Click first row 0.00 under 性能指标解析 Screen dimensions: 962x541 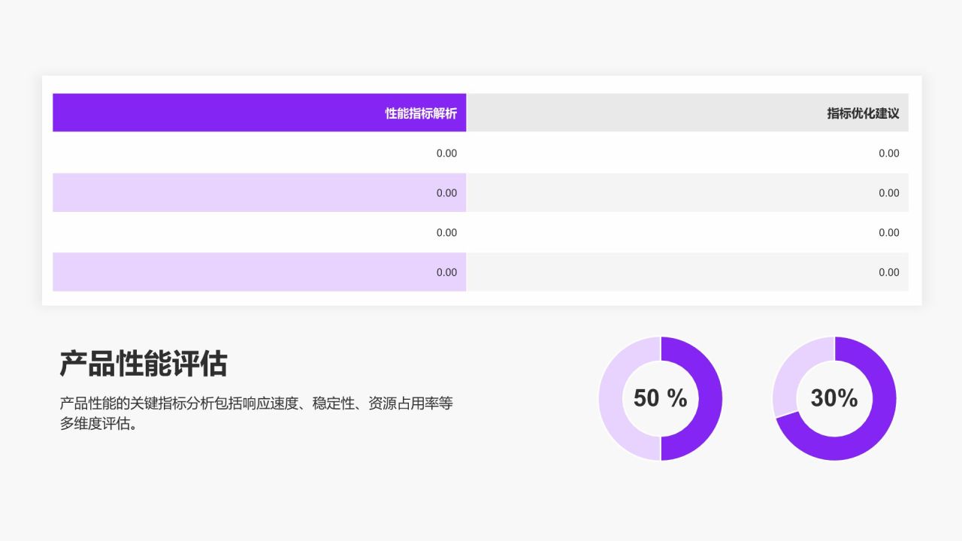[x=446, y=153]
